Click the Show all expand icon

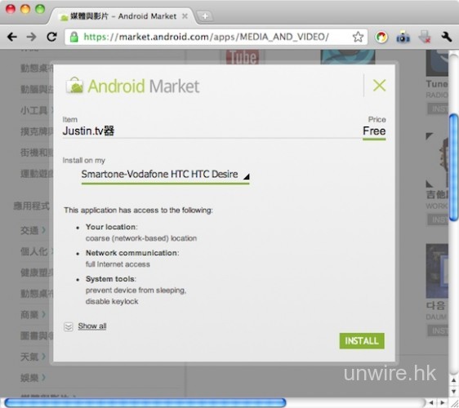69,326
